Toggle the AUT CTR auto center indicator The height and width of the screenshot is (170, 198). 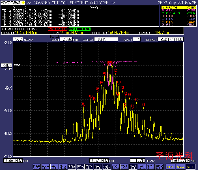(x=142, y=167)
